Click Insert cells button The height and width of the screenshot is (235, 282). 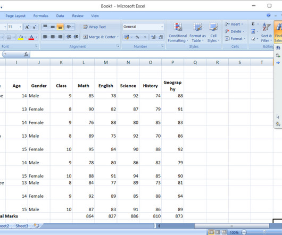[234, 24]
